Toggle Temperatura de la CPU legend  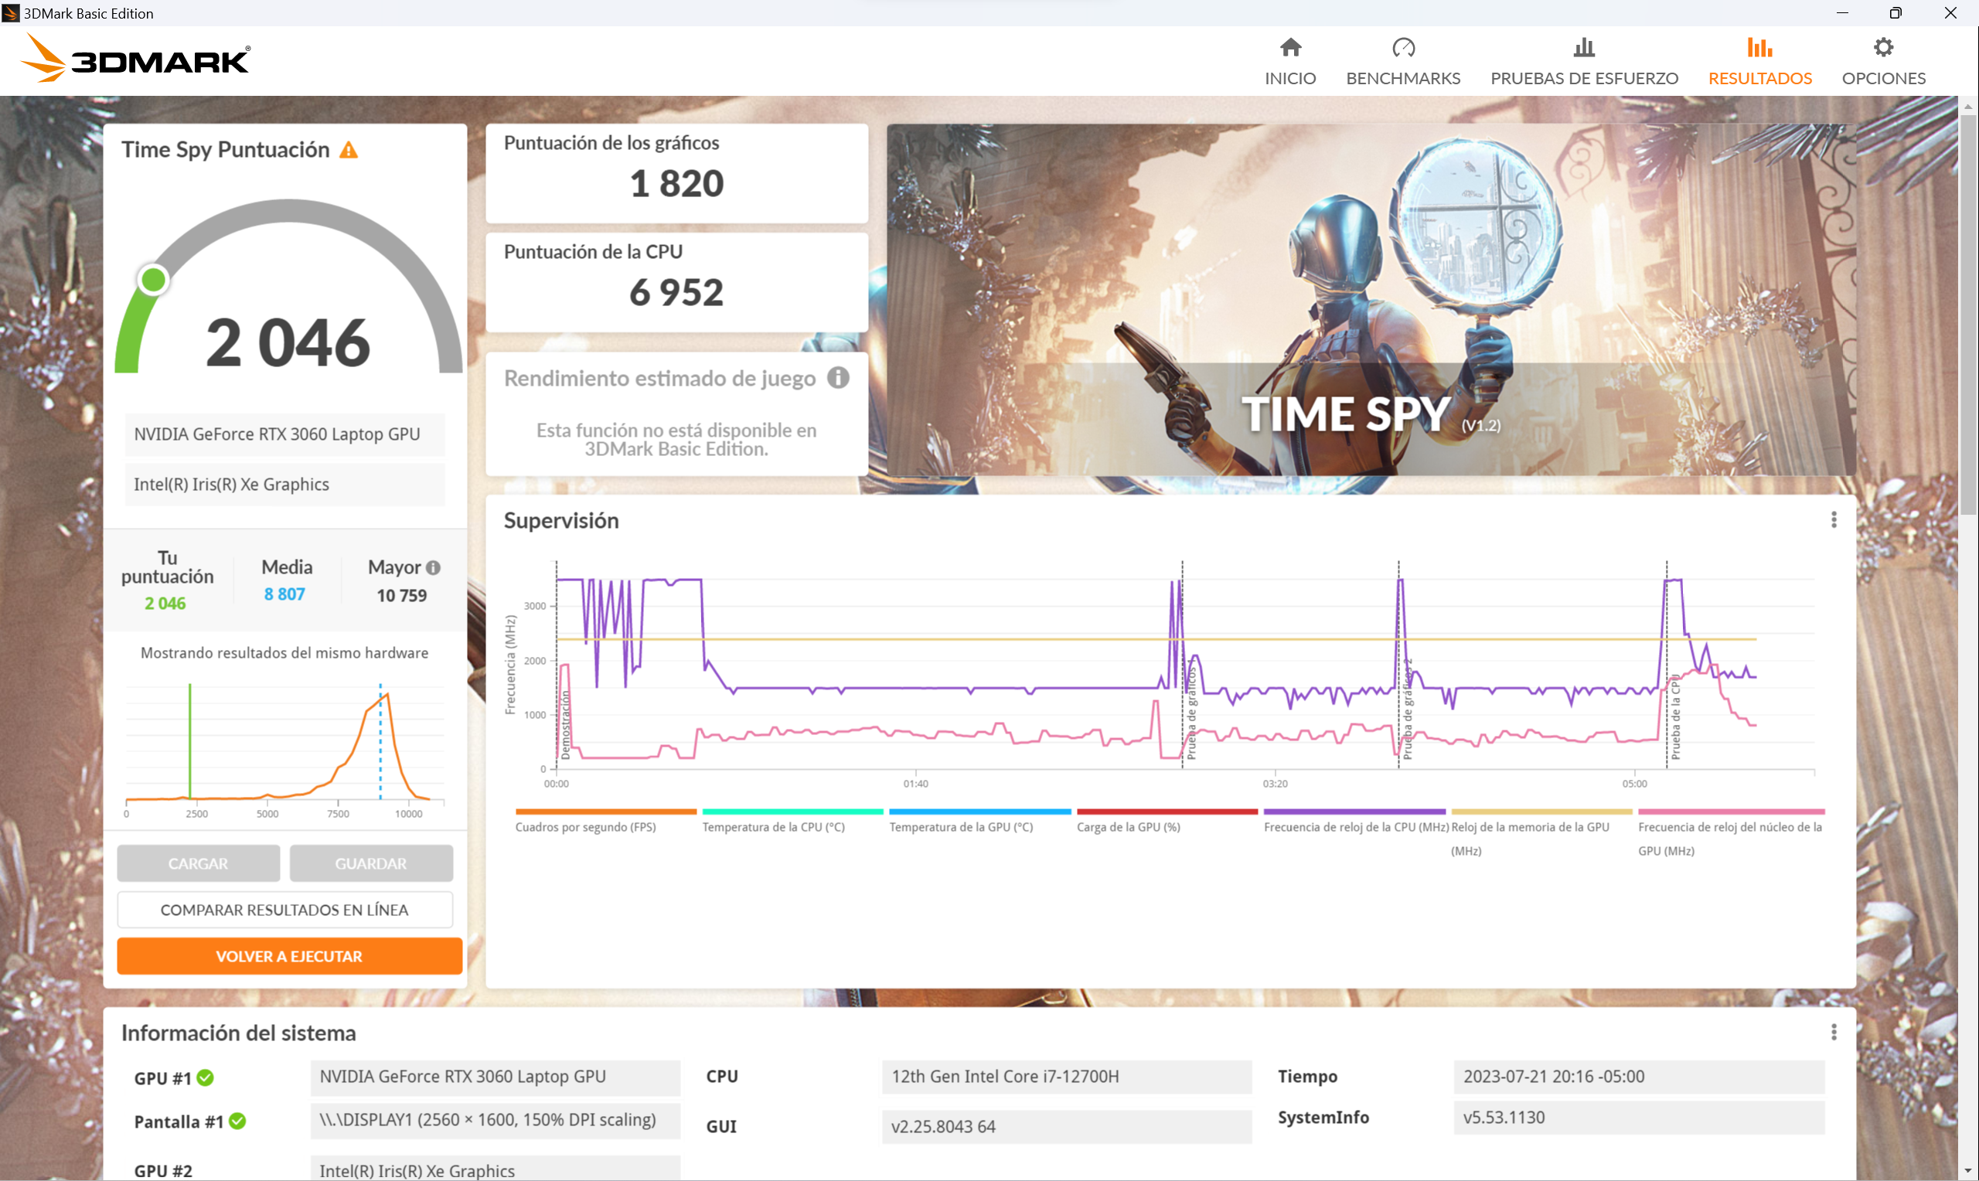[773, 827]
